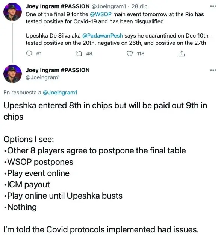Image resolution: width=221 pixels, height=237 pixels.
Task: Open the @PadawanPesh mention link
Action: 103,36
